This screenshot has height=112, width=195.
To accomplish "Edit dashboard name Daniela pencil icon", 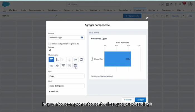I will [56, 16].
